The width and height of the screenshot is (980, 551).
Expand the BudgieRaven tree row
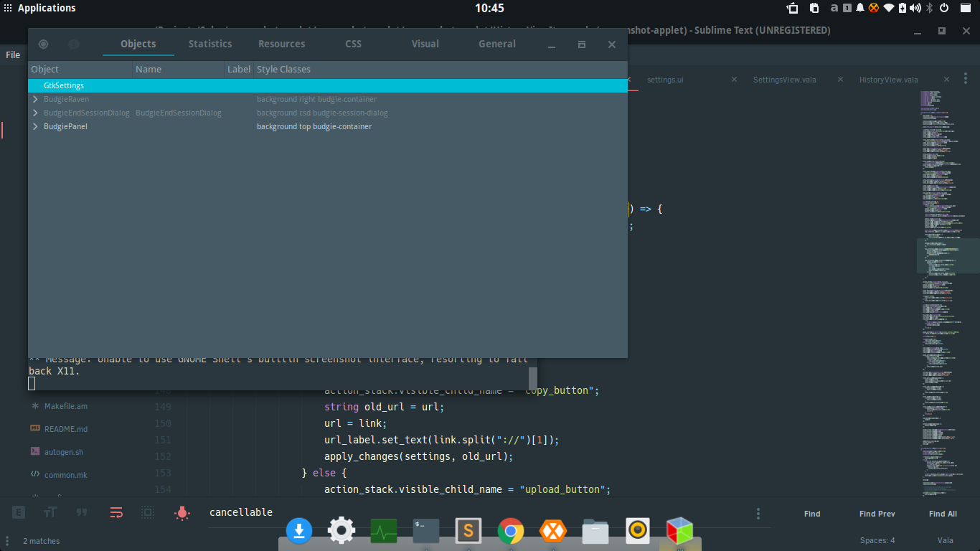pyautogui.click(x=35, y=99)
